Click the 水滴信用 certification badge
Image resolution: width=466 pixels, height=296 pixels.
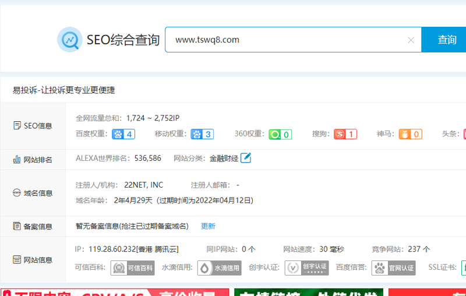coord(220,268)
